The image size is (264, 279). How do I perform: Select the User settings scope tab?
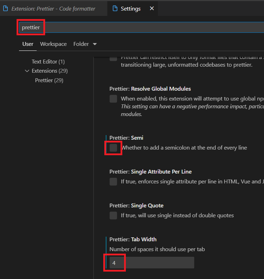pos(28,44)
